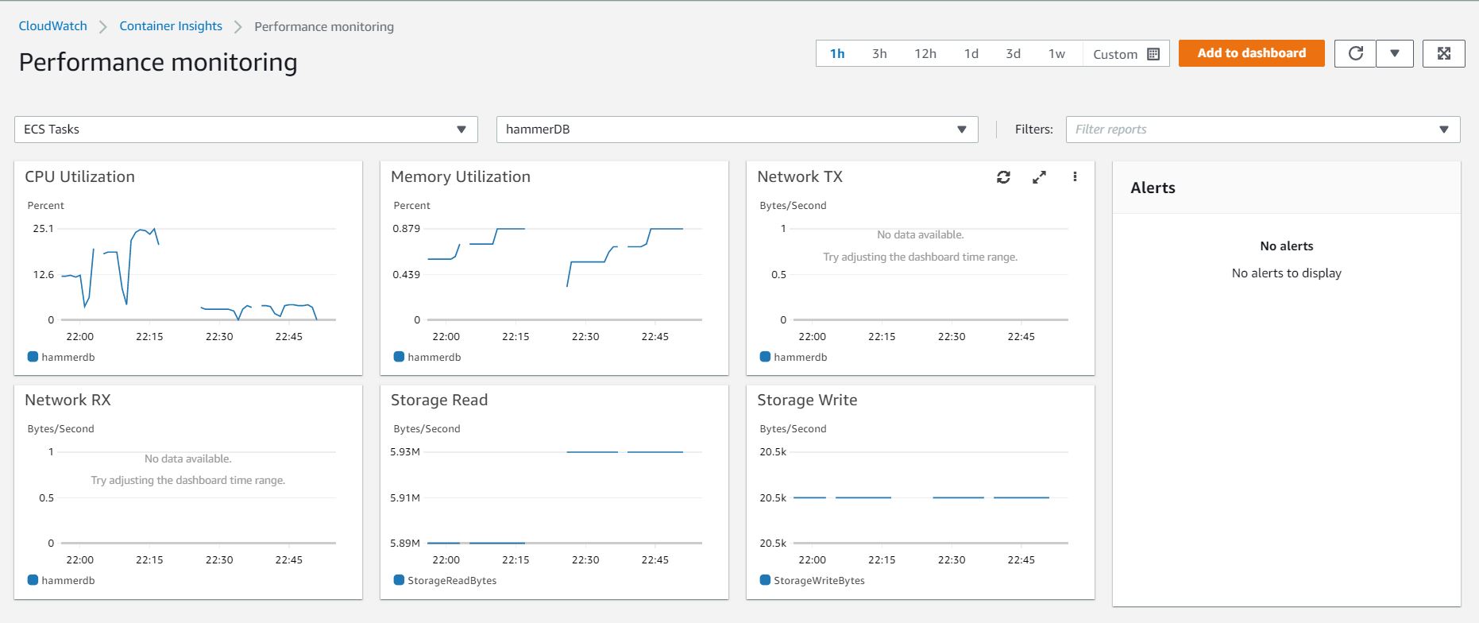
Task: Go to CloudWatch breadcrumb link
Action: click(x=53, y=26)
